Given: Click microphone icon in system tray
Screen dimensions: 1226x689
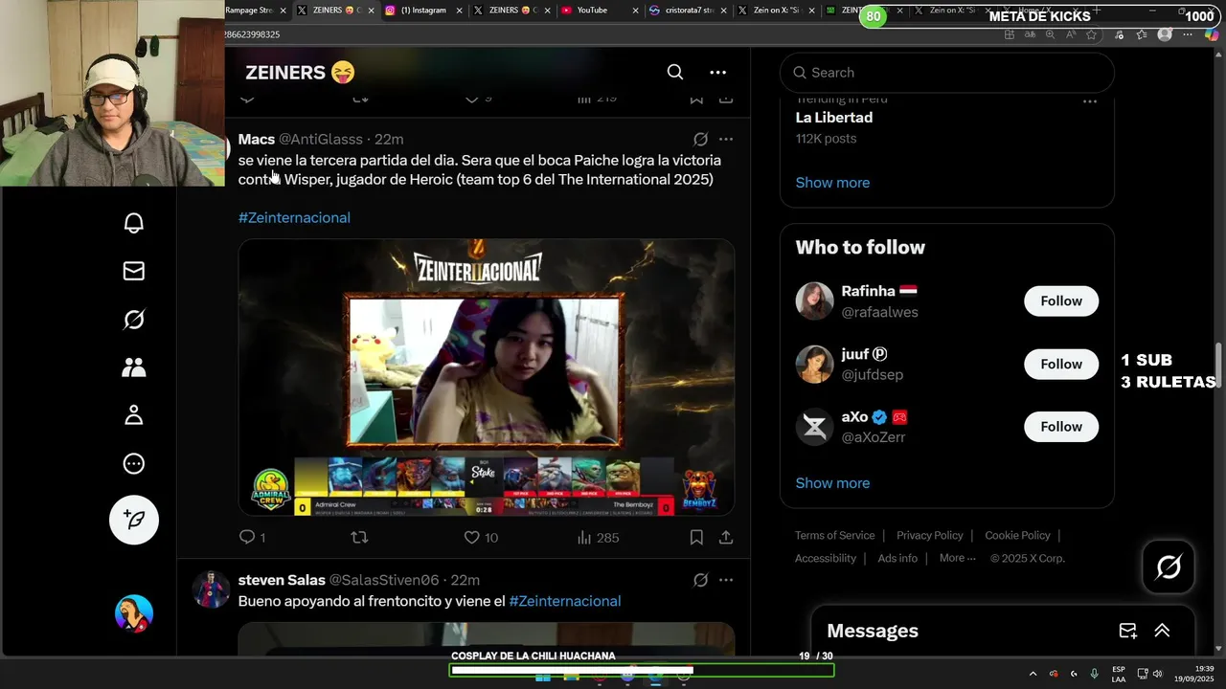Looking at the screenshot, I should [1094, 674].
